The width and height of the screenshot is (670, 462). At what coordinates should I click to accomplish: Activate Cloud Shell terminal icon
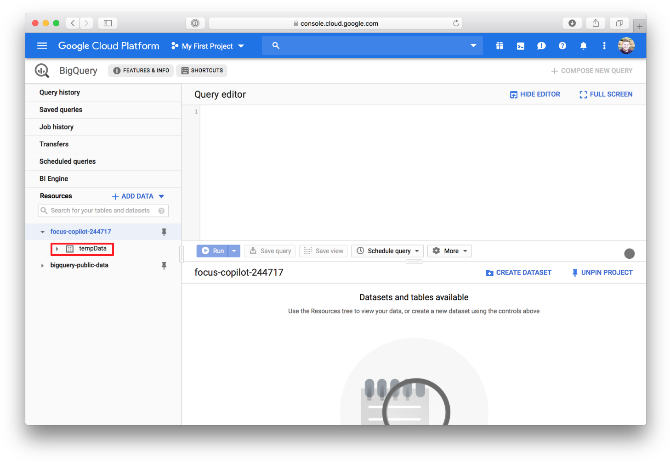coord(521,46)
